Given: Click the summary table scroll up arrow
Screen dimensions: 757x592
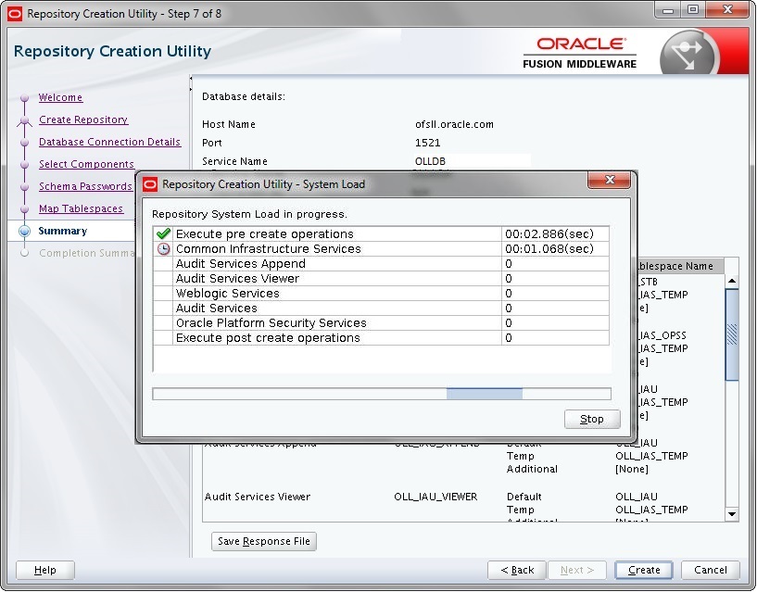Looking at the screenshot, I should tap(732, 281).
